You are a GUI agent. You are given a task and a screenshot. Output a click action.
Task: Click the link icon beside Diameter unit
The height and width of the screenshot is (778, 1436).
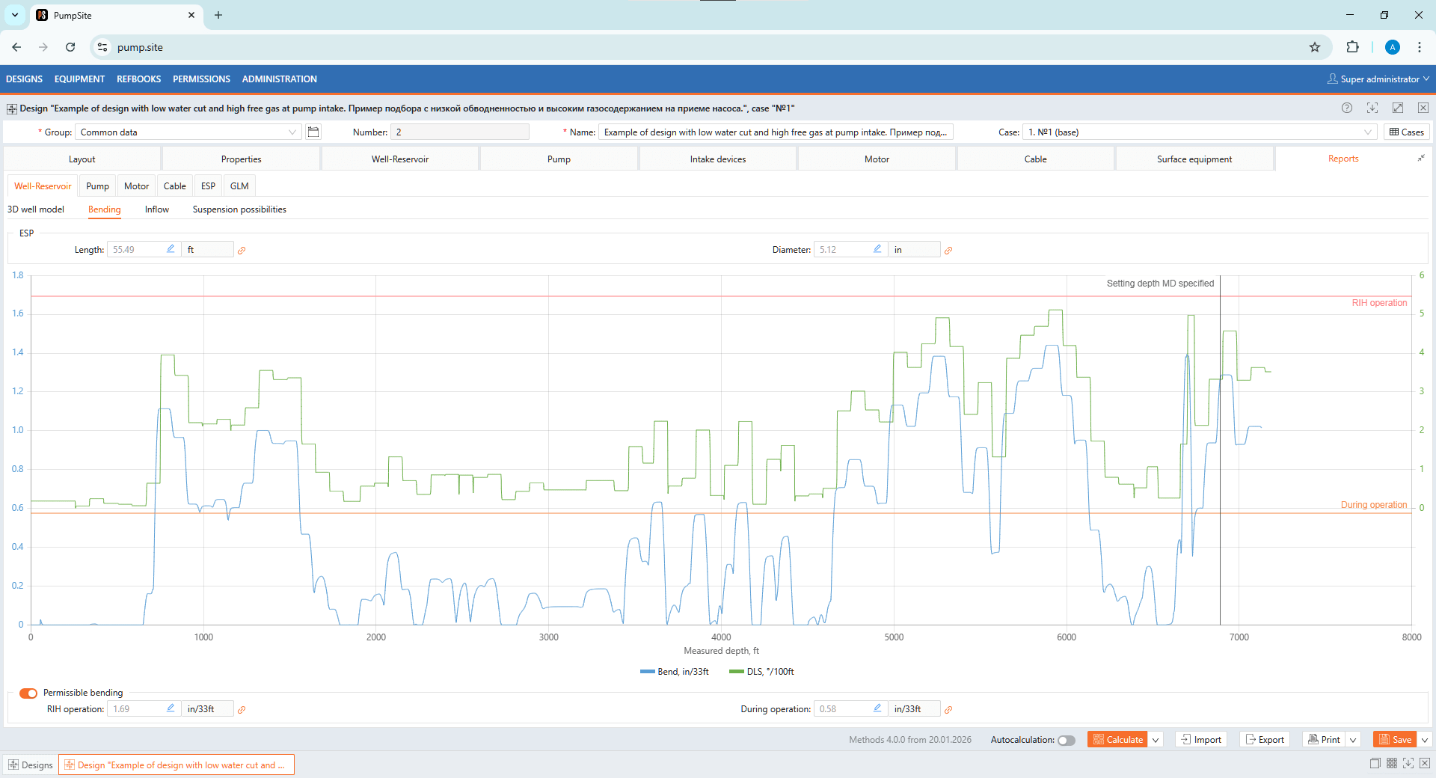coord(948,251)
